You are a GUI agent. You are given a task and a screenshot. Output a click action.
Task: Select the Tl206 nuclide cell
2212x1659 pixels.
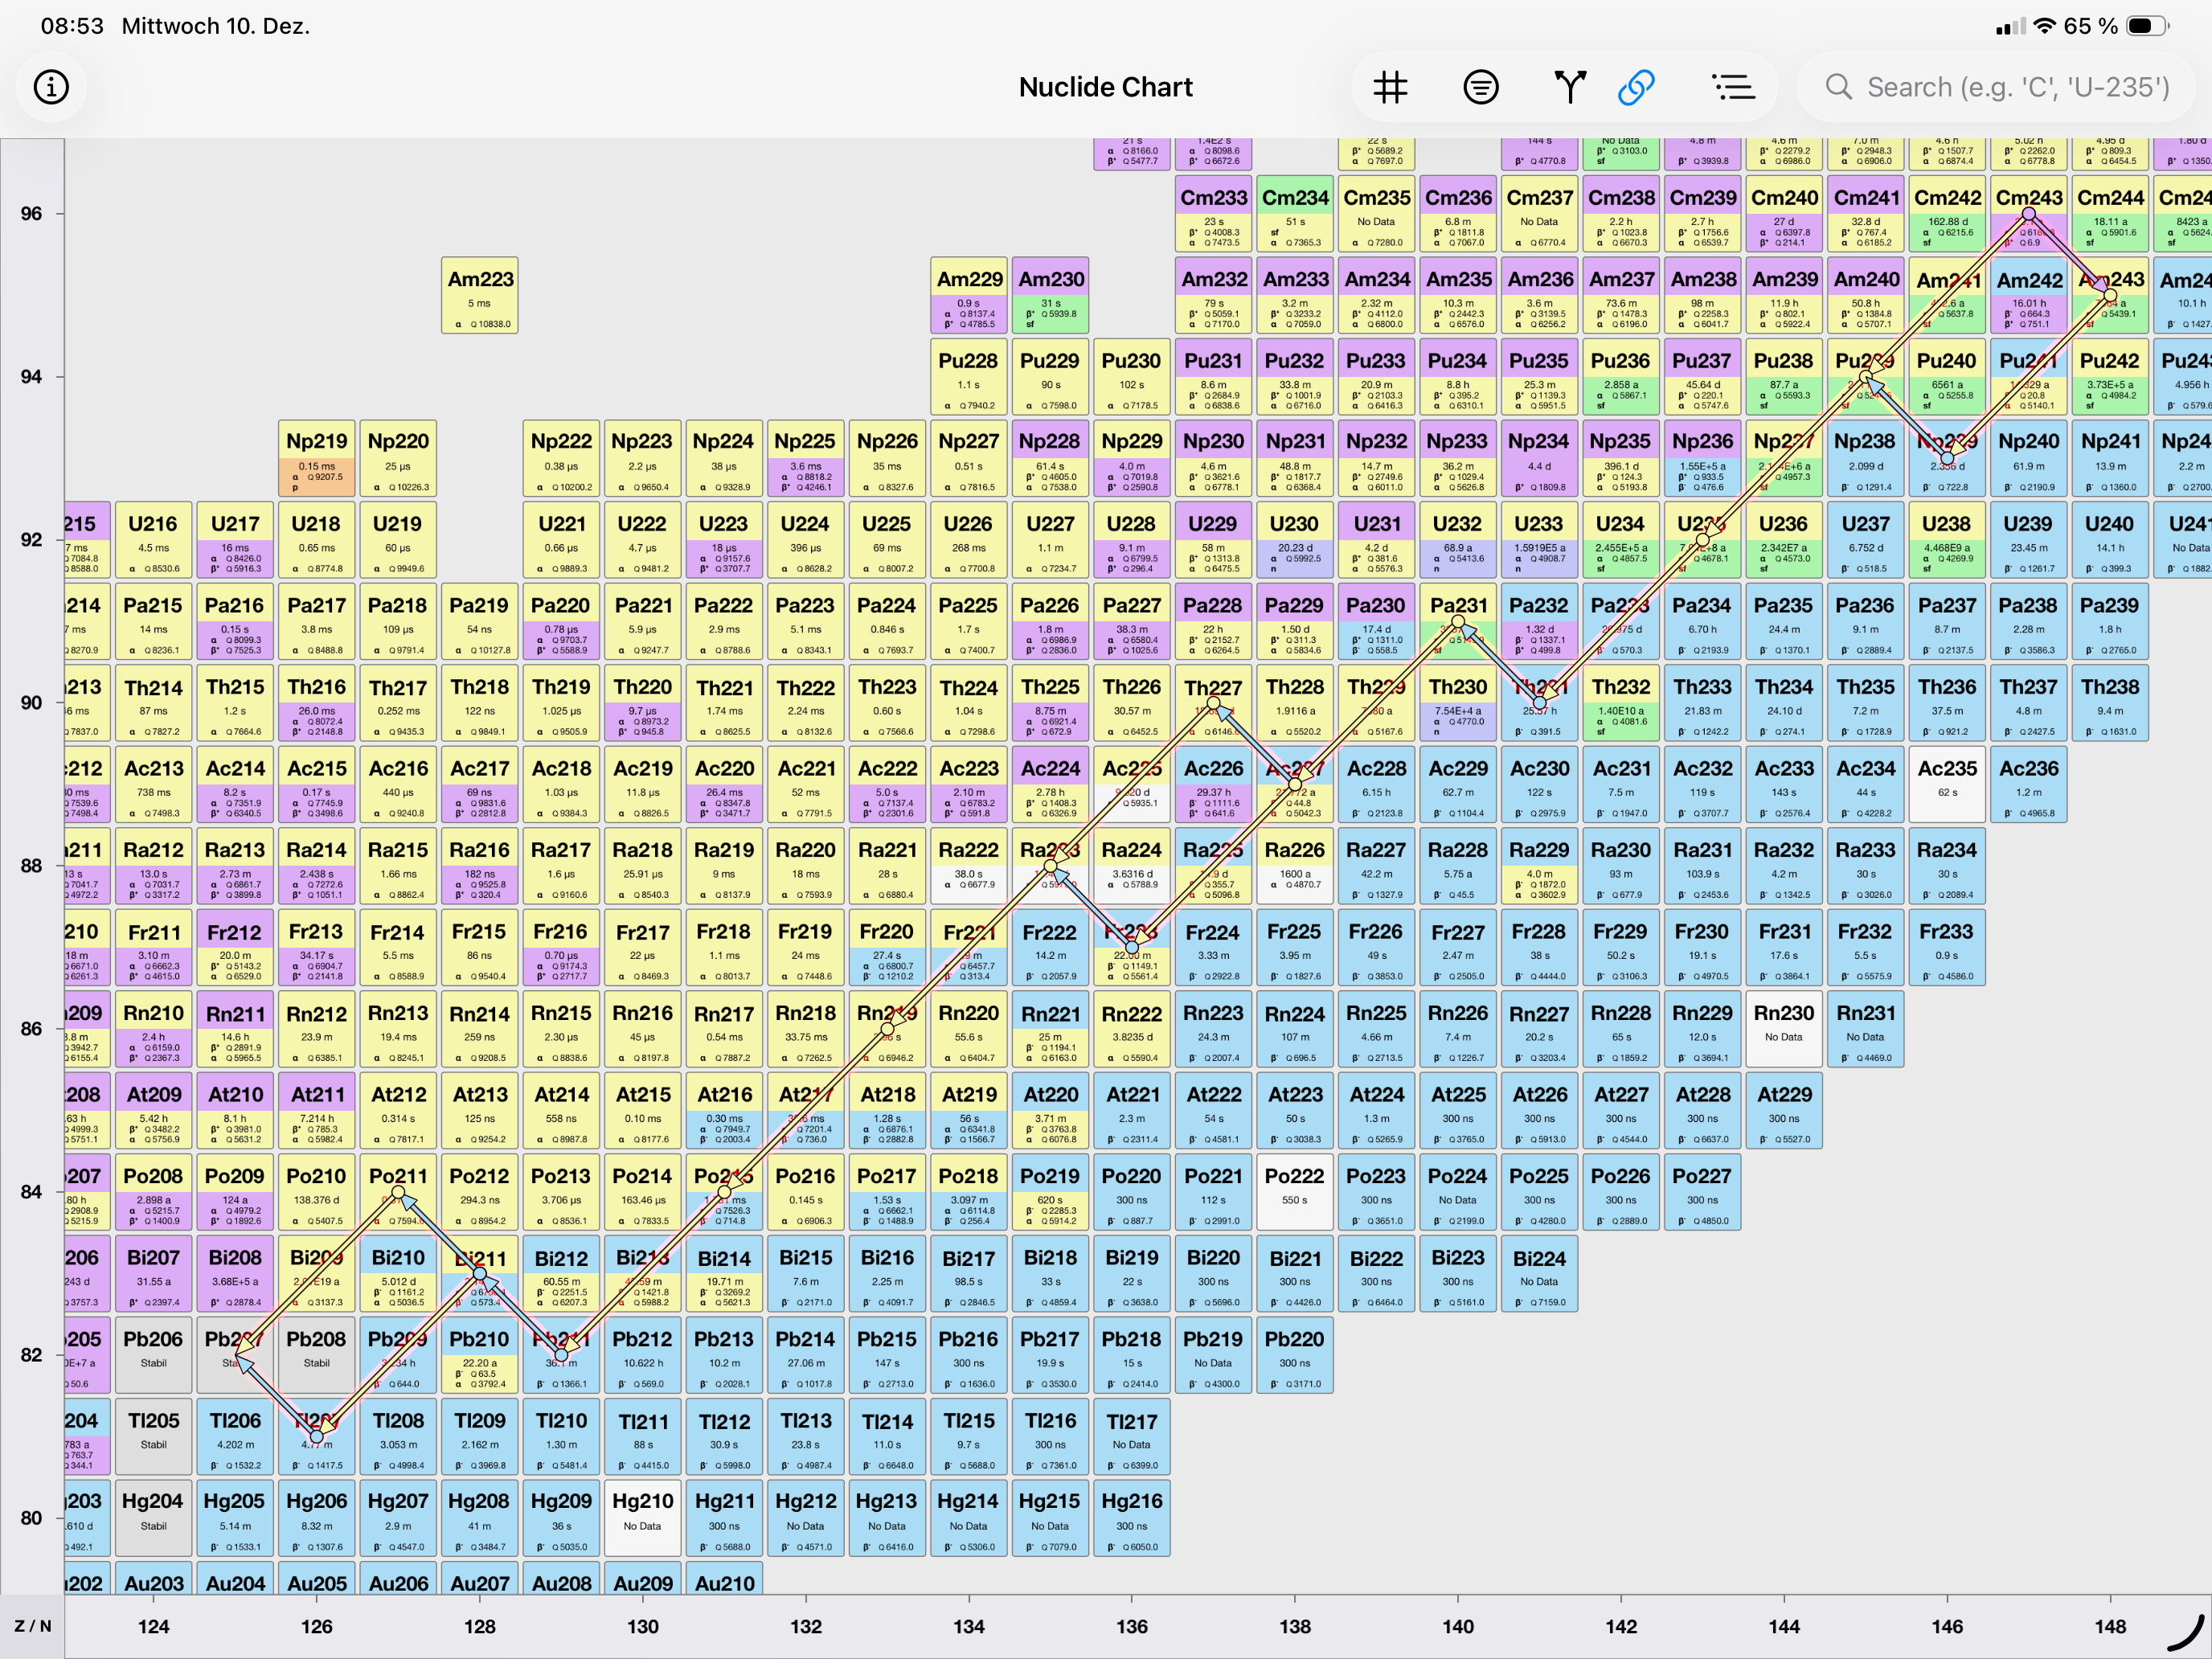click(235, 1437)
